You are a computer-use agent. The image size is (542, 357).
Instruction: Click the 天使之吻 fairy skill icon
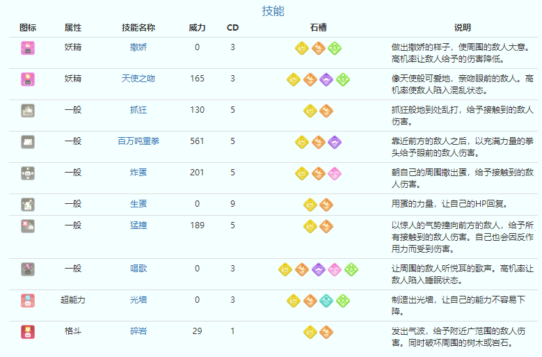[x=28, y=79]
